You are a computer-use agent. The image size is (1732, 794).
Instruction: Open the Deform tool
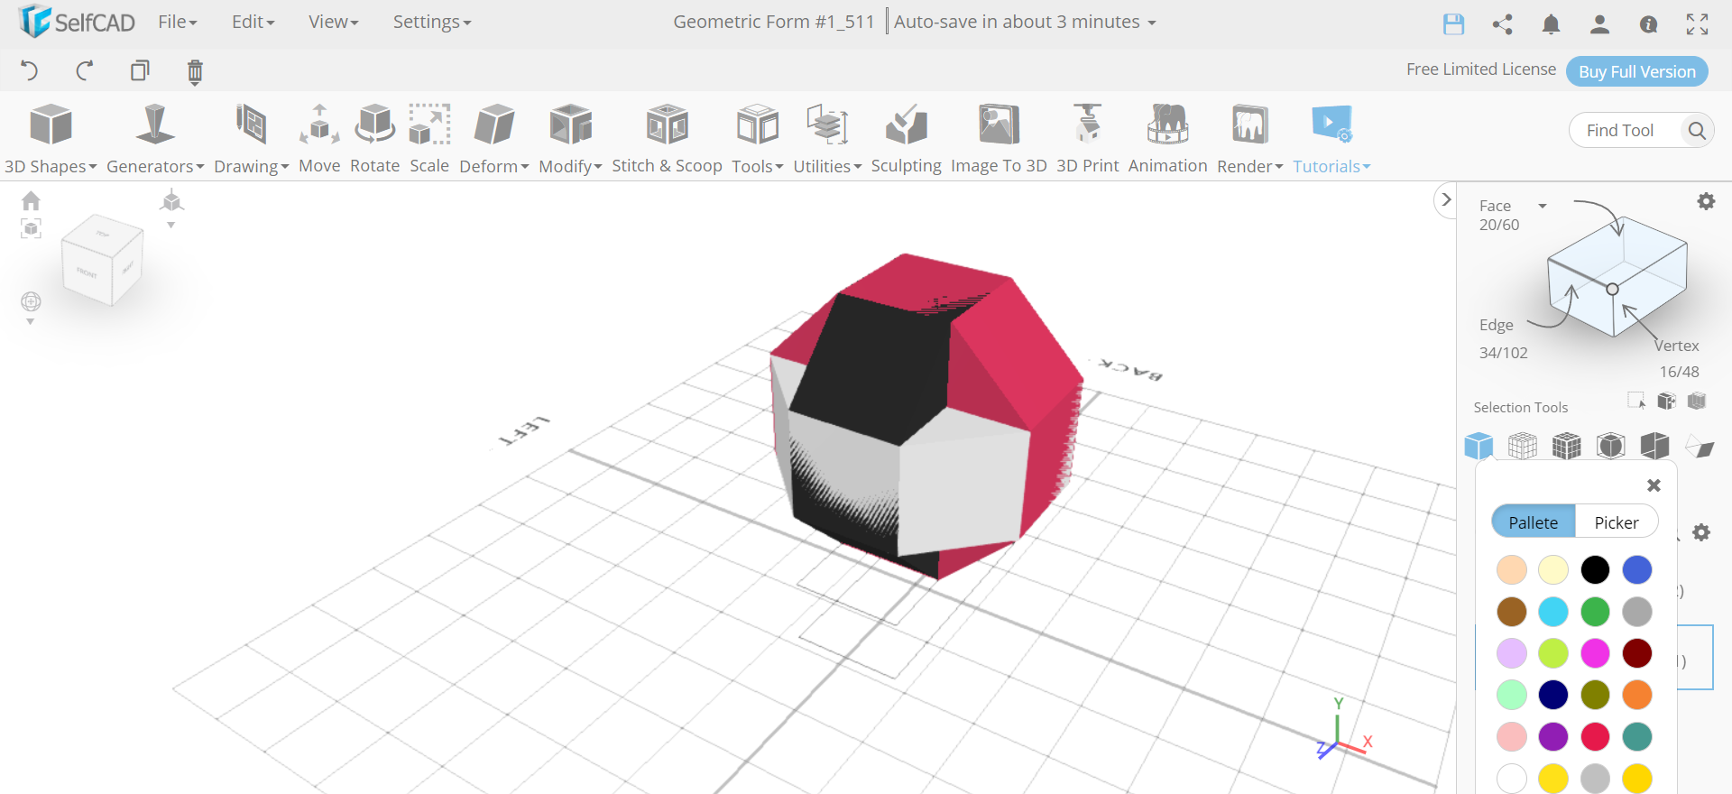493,139
